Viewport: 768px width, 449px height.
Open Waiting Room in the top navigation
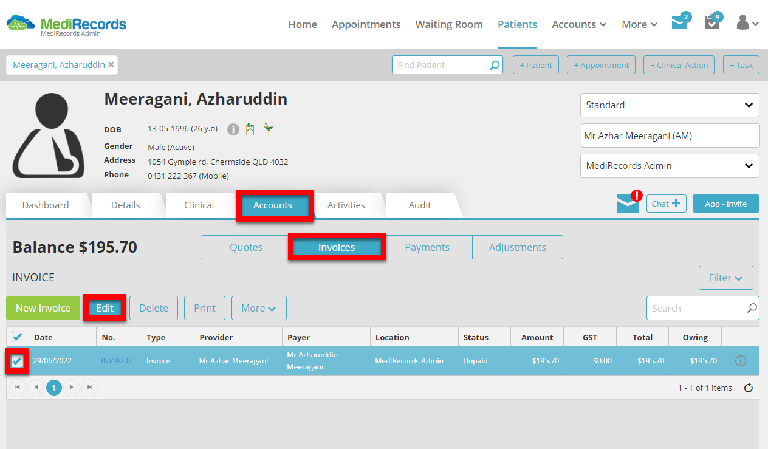coord(449,24)
